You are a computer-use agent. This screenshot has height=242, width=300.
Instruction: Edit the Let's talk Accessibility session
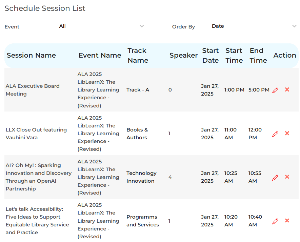point(275,221)
